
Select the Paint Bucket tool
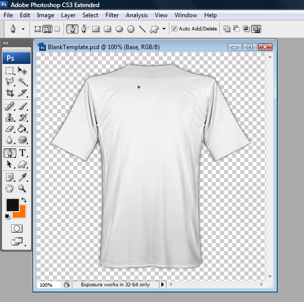(22, 129)
